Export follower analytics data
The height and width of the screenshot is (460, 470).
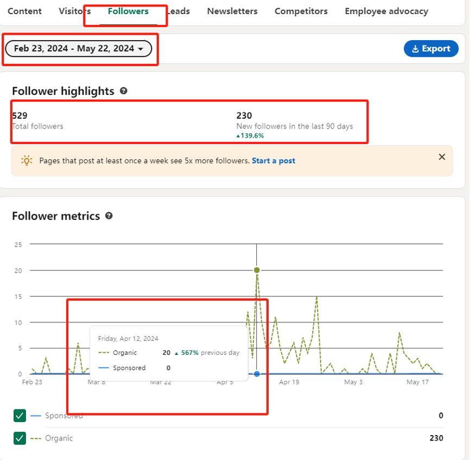tap(431, 48)
